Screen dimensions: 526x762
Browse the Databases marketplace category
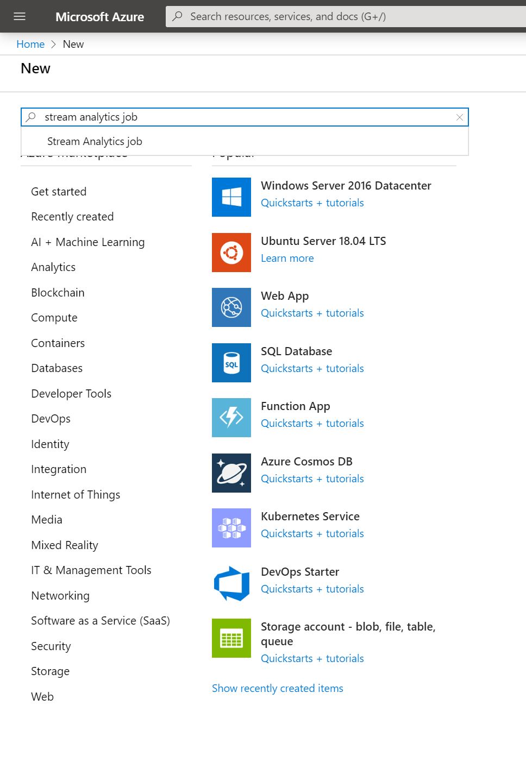pos(57,368)
